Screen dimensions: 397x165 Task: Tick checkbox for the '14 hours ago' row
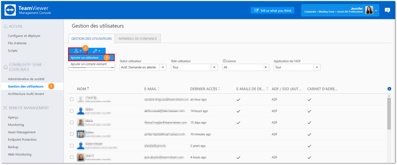click(x=72, y=111)
